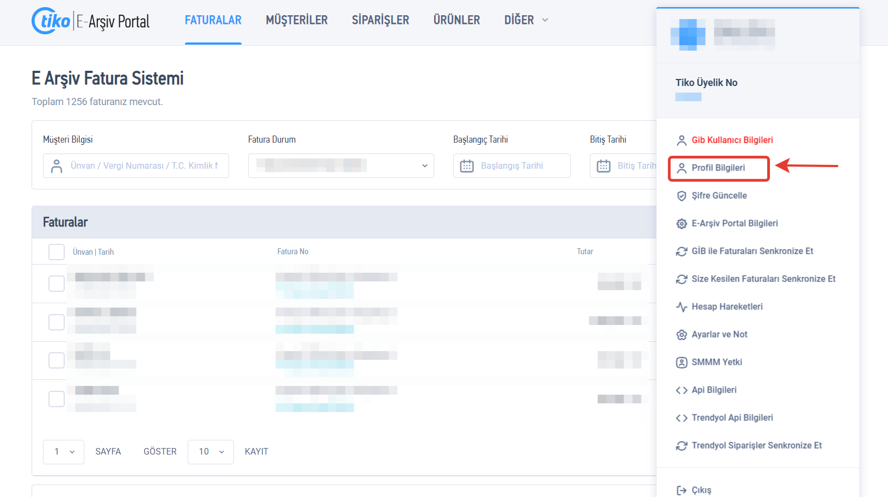Select Şifre Güncelle in the menu

pos(719,196)
